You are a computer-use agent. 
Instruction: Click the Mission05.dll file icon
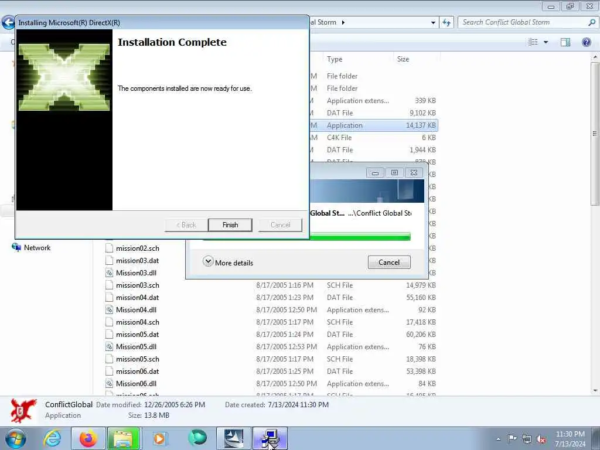pos(109,347)
